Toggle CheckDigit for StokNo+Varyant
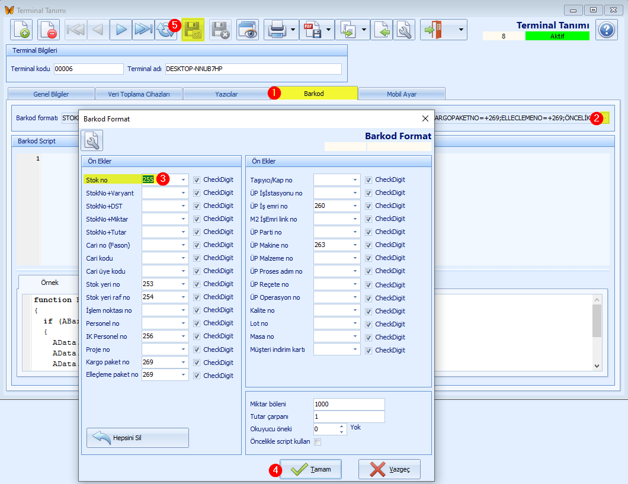628x484 pixels. tap(197, 193)
